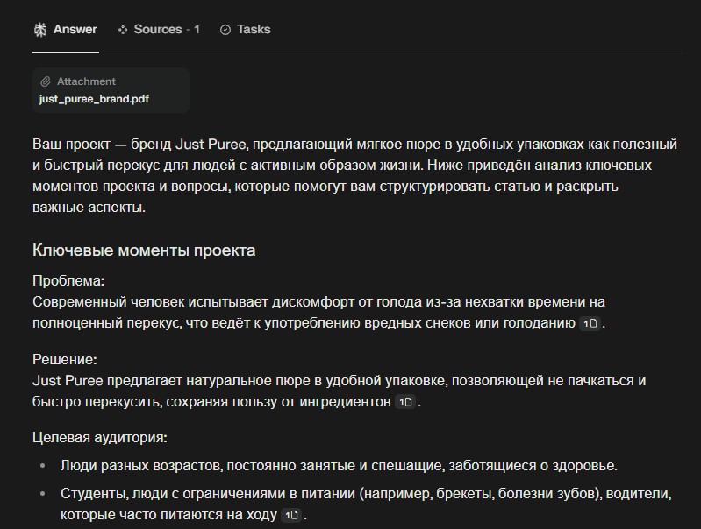Switch to the Answer tab
Viewport: 701px width, 529px height.
click(x=75, y=30)
